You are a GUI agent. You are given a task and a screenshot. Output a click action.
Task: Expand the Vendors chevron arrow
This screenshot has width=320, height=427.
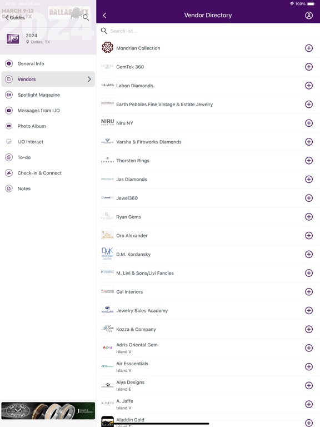point(89,80)
